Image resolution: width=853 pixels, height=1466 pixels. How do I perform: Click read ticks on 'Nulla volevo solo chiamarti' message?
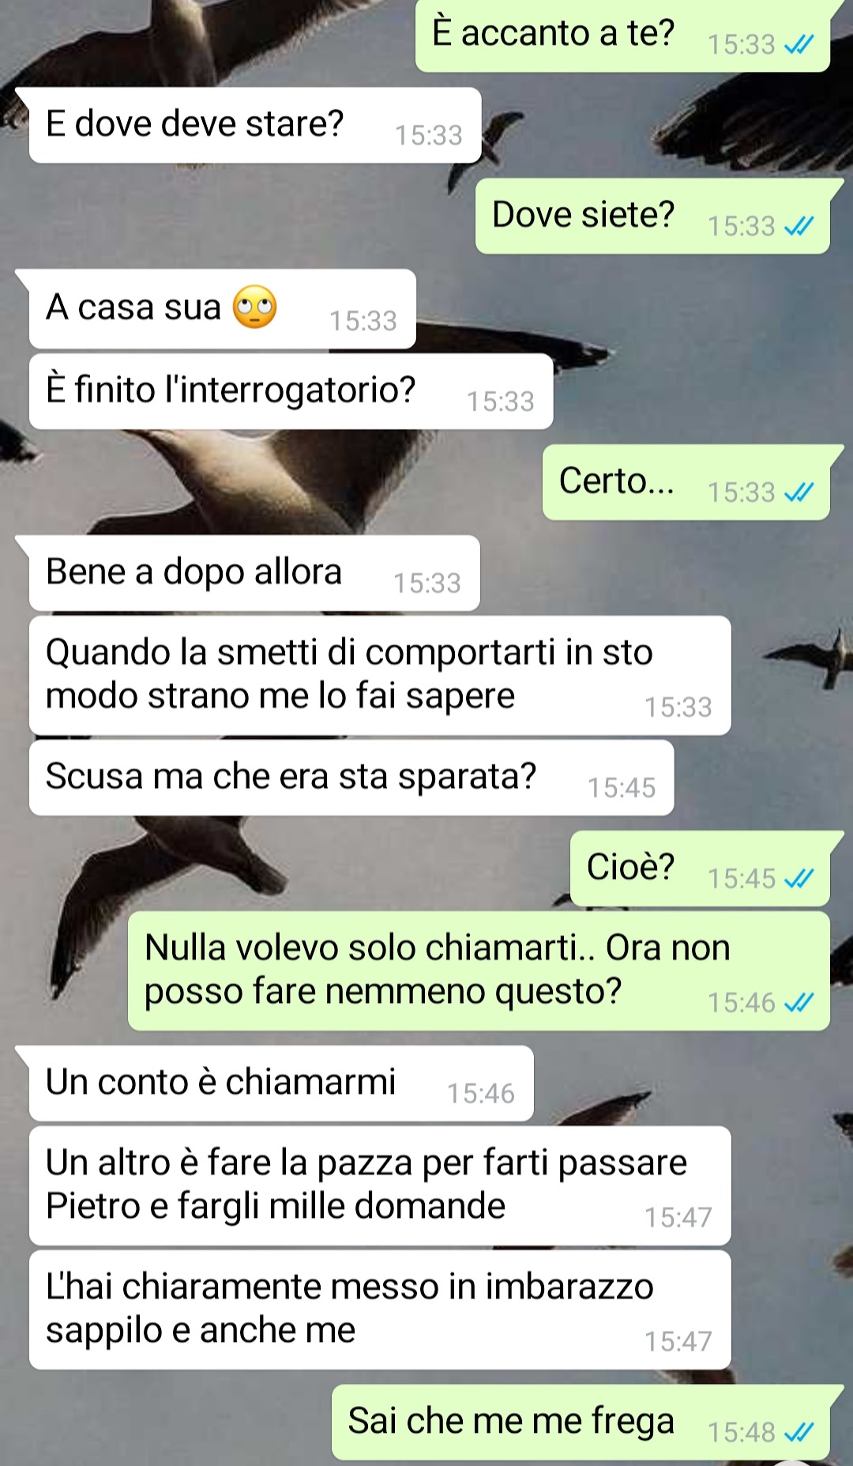pyautogui.click(x=799, y=1003)
